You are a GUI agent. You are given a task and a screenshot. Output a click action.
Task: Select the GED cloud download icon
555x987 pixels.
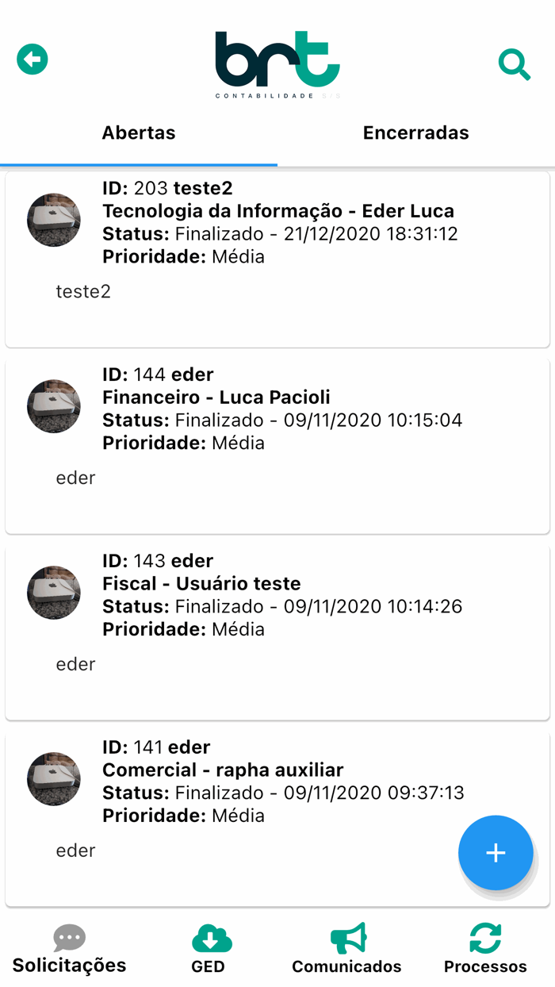[x=210, y=937]
